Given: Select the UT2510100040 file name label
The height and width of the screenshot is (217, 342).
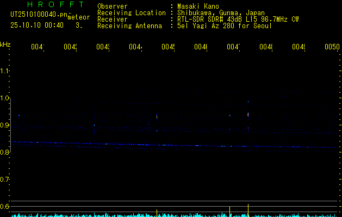Looking at the screenshot, I should [x=37, y=15].
